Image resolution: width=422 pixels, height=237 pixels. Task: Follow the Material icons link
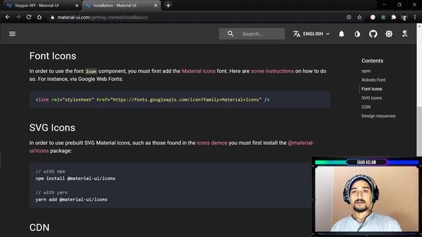pyautogui.click(x=198, y=71)
